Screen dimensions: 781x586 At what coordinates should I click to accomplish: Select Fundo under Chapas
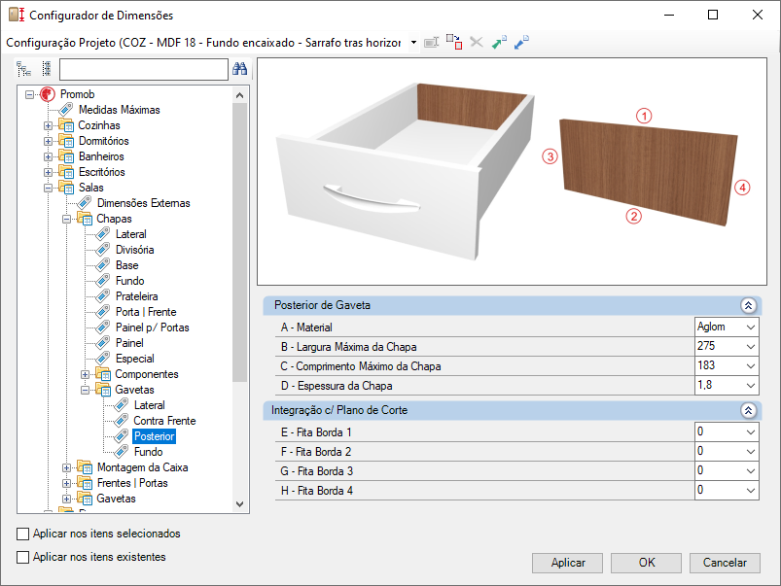[x=130, y=281]
